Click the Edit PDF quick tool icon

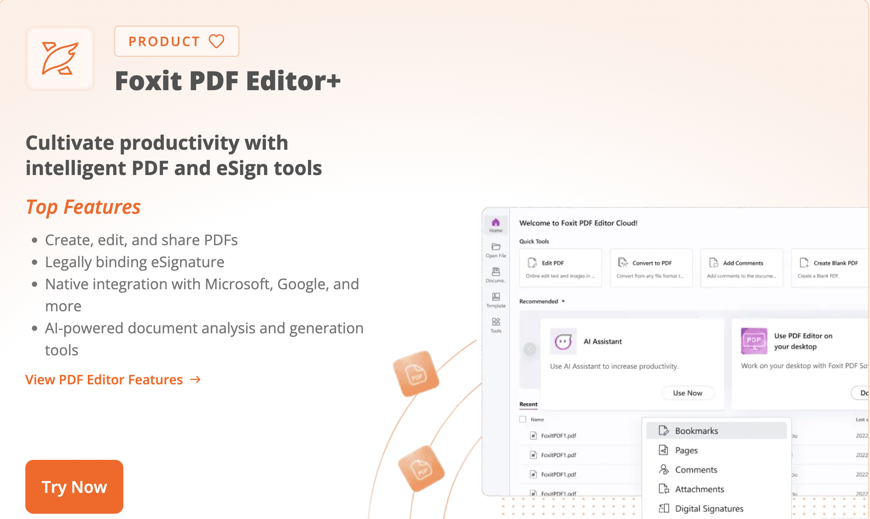[532, 262]
